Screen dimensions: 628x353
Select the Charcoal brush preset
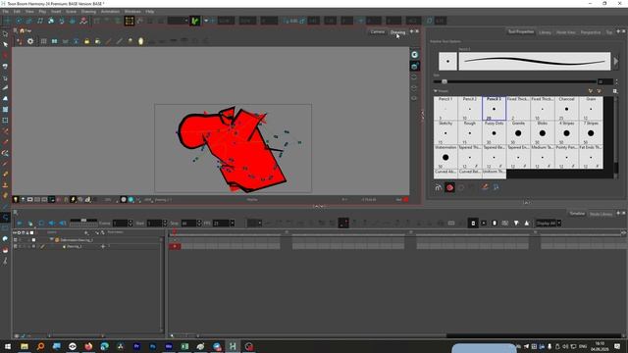point(566,109)
